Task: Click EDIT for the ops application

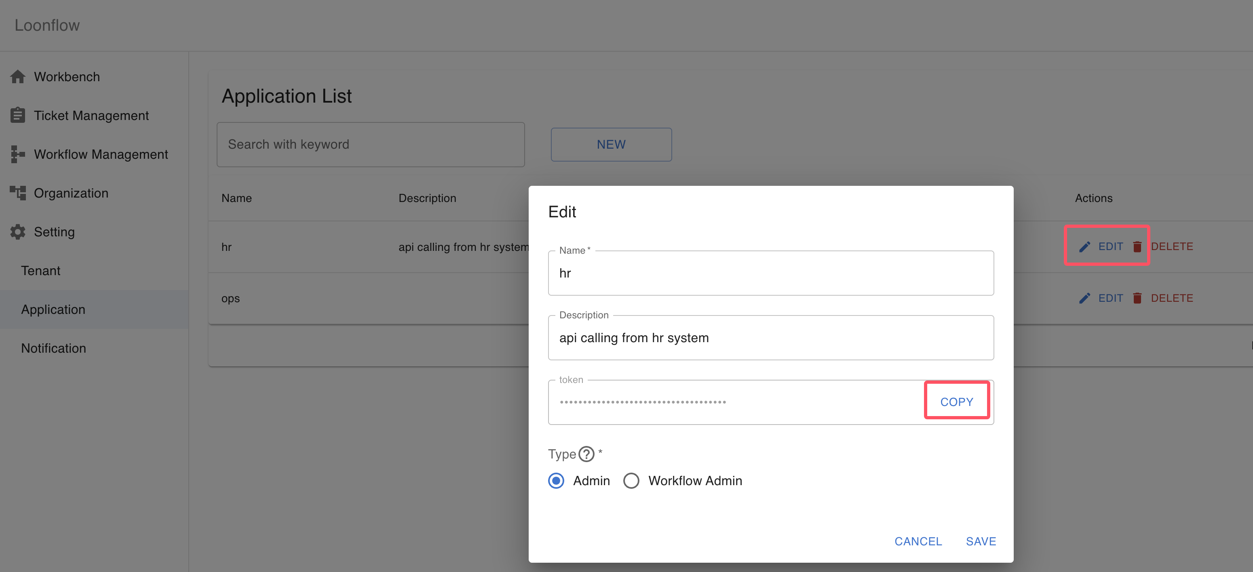Action: [x=1101, y=299]
